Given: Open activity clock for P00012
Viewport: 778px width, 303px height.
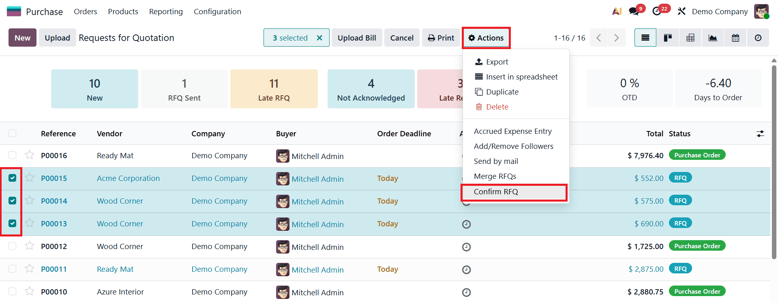Looking at the screenshot, I should coord(467,247).
